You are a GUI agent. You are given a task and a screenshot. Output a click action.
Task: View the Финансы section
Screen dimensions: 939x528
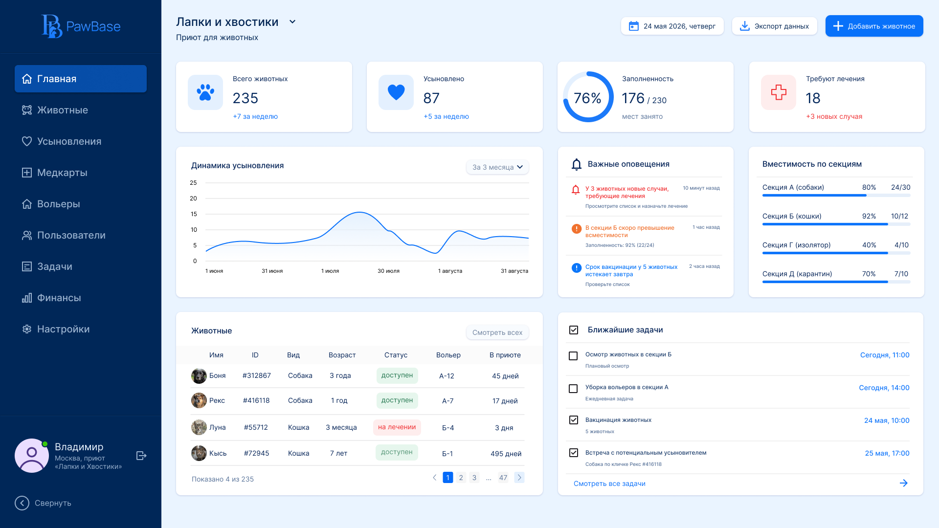coord(59,298)
